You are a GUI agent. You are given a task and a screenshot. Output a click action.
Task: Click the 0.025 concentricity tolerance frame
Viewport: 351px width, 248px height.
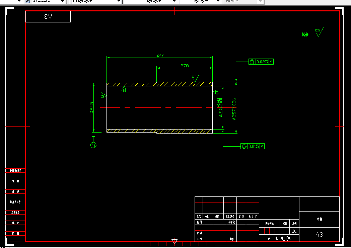click(261, 62)
